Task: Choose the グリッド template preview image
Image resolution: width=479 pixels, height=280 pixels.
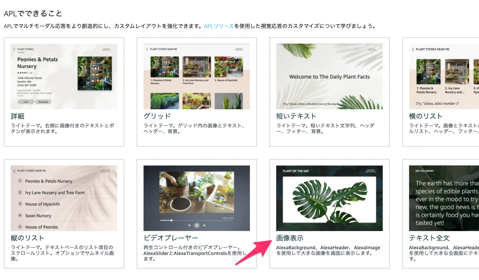Action: pos(197,77)
